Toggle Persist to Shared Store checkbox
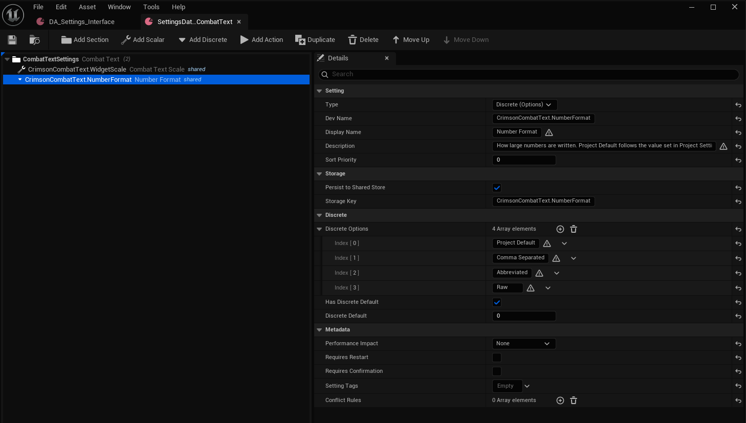This screenshot has height=423, width=746. pyautogui.click(x=497, y=188)
